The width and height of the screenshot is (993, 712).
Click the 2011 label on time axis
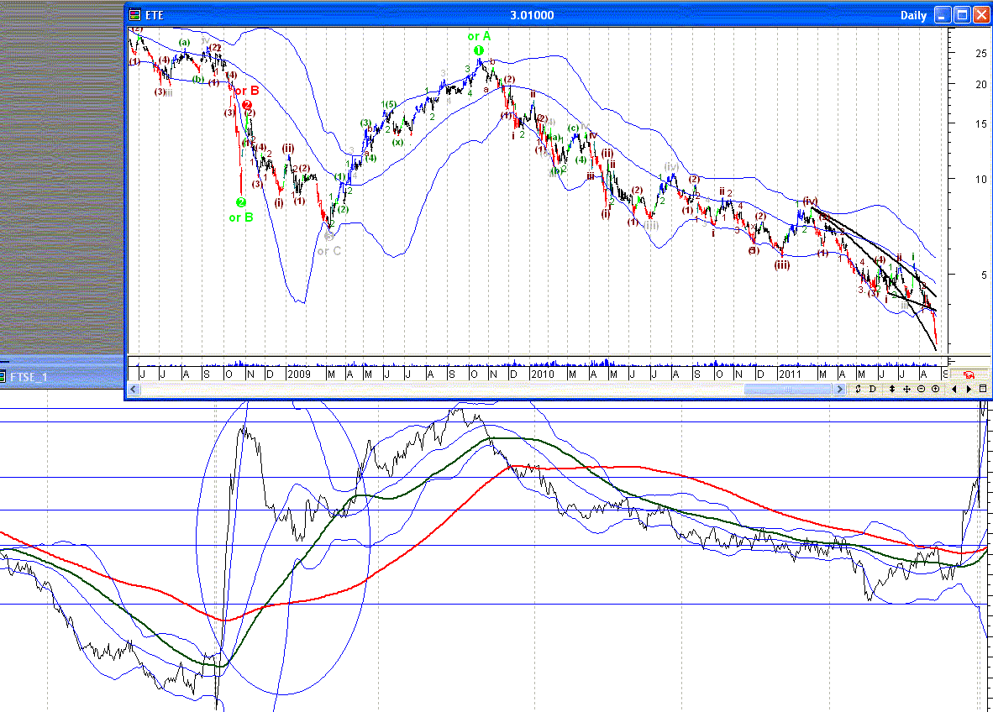(790, 374)
